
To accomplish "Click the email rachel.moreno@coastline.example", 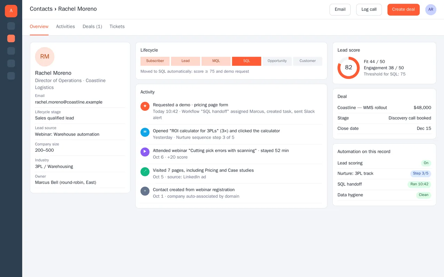I will pyautogui.click(x=69, y=102).
